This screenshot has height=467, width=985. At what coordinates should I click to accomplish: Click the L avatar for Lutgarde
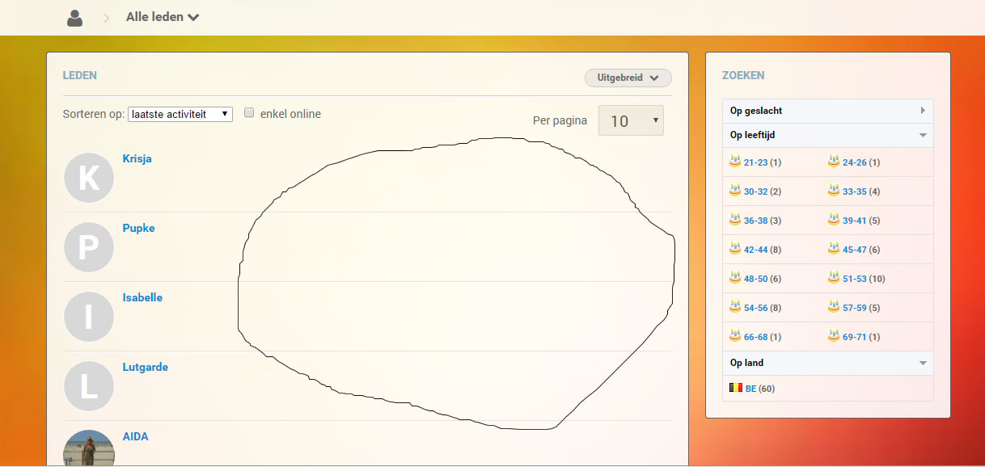88,386
